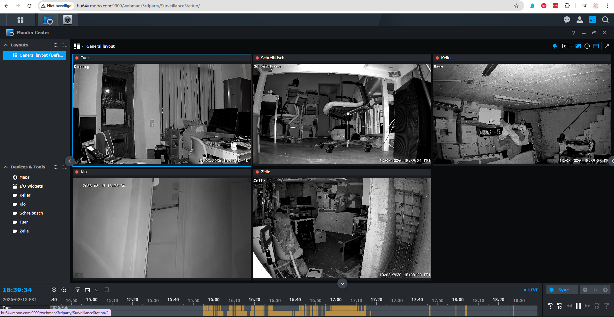Pause the playback
The height and width of the screenshot is (317, 614).
[x=578, y=306]
